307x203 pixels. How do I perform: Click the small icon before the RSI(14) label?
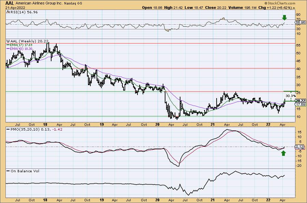[x=8, y=12]
